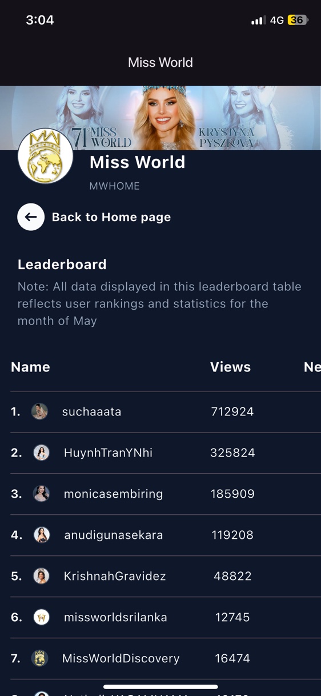Open monicasembiring leaderboard entry
This screenshot has height=696, width=321.
(166, 494)
